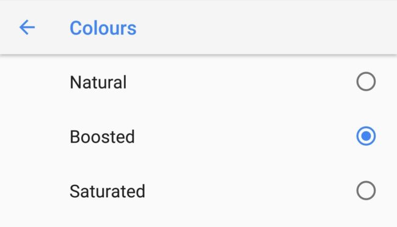Switch colour mode to Natural
Viewport: 397px width, 227px height.
tap(198, 82)
